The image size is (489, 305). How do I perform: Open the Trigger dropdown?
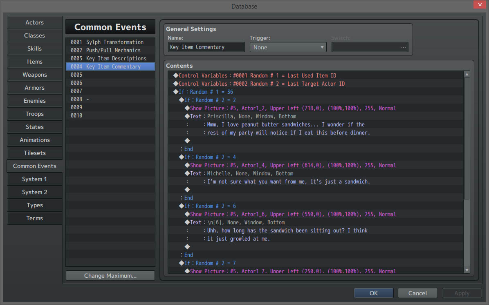pos(288,47)
